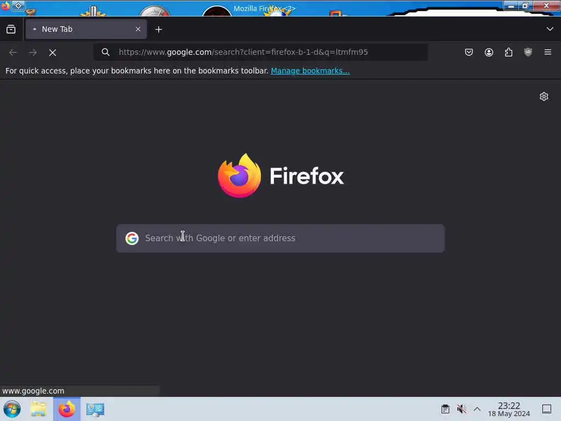The width and height of the screenshot is (561, 421).
Task: Open the file manager from taskbar
Action: pyautogui.click(x=38, y=409)
